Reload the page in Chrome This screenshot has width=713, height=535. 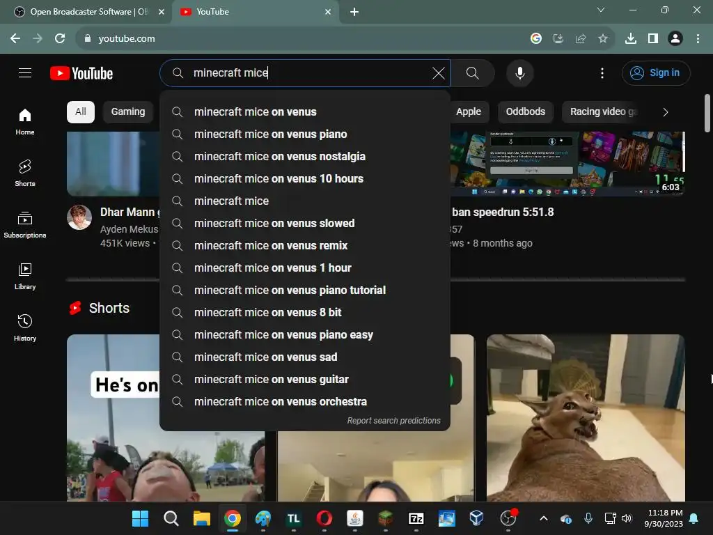coord(60,39)
